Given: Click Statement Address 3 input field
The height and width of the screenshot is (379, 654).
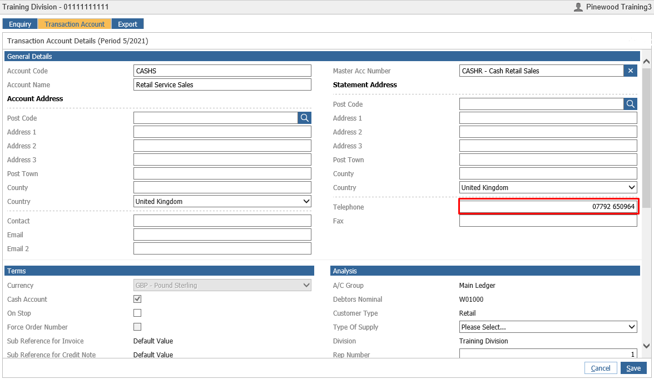Looking at the screenshot, I should [x=548, y=146].
